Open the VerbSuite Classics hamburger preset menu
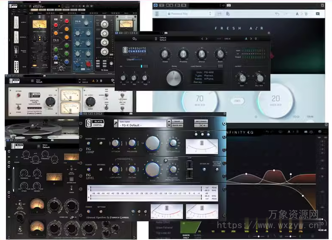The image size is (332, 240). (156, 39)
